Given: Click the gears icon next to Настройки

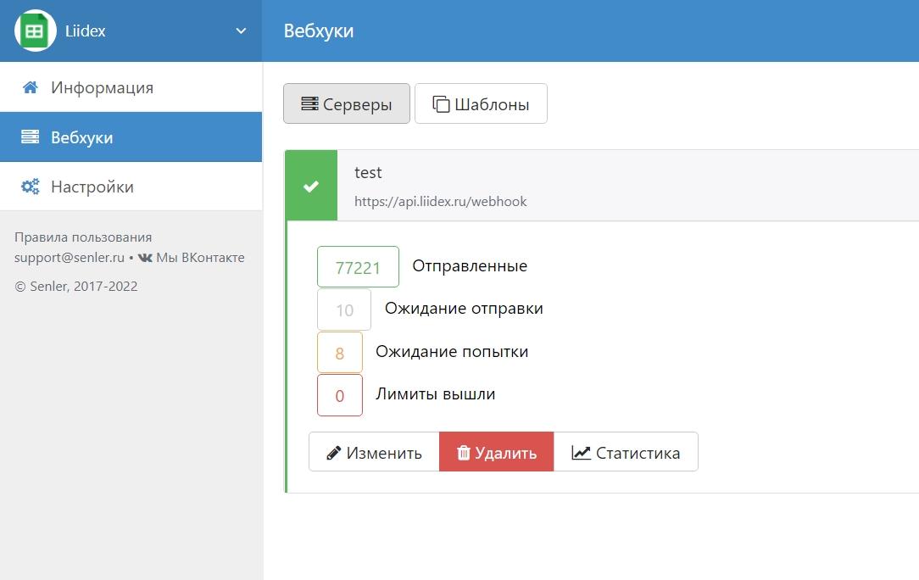Looking at the screenshot, I should pos(31,187).
